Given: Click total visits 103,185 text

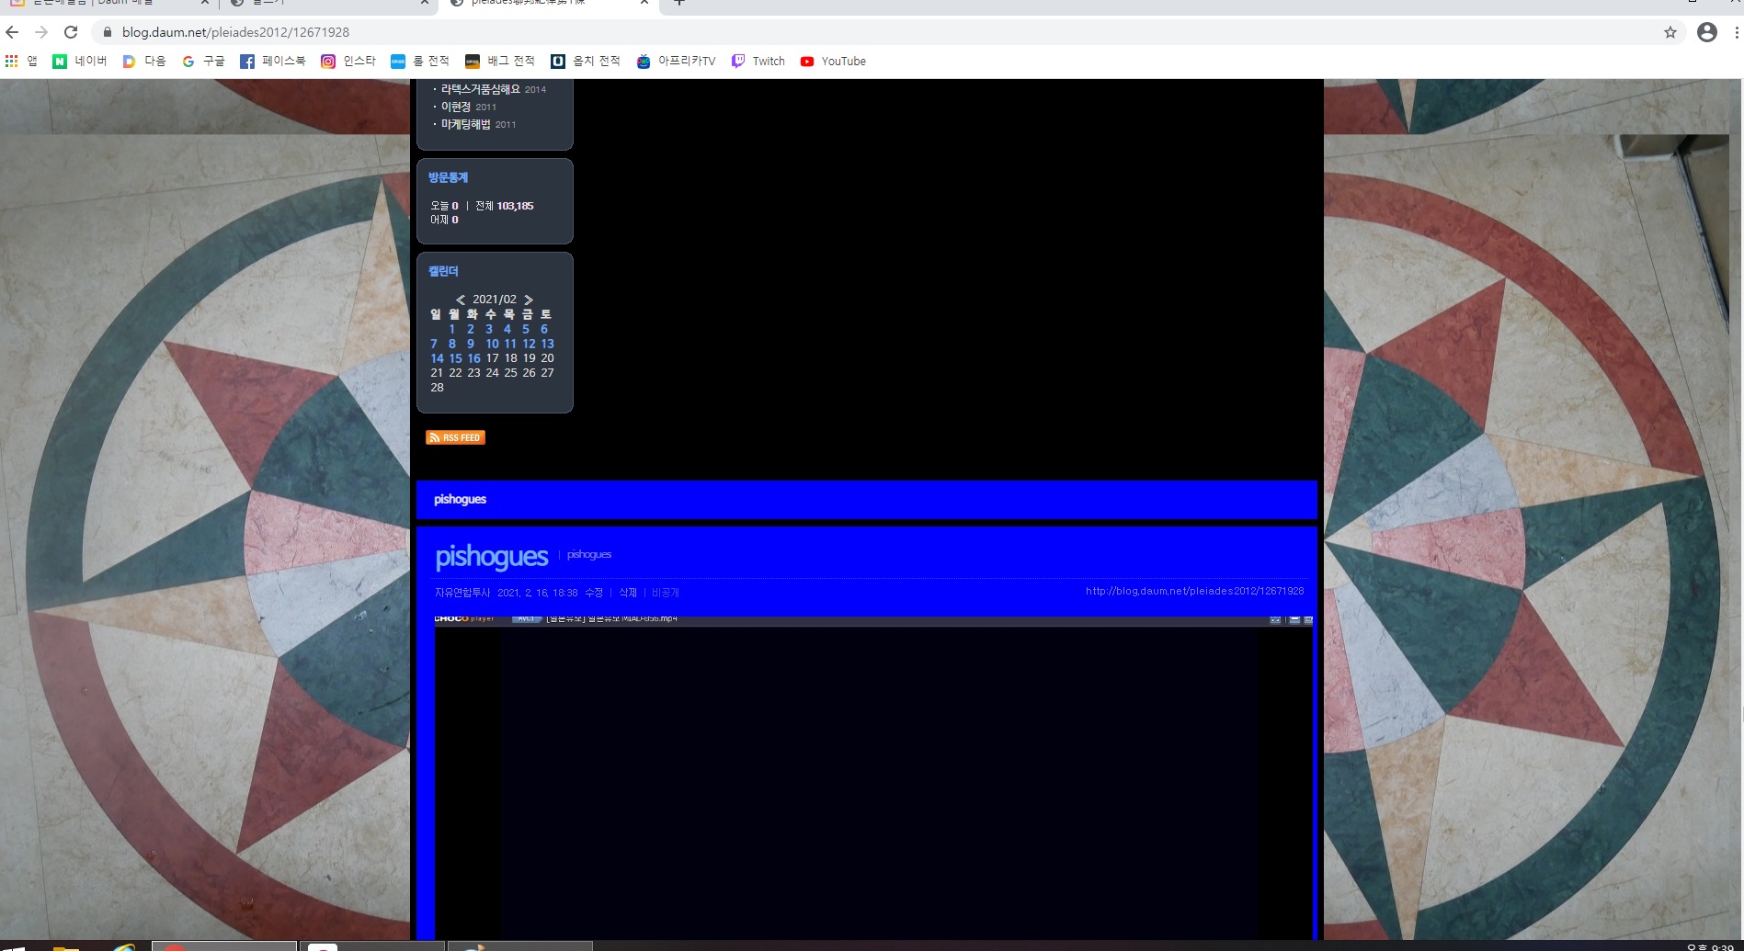Looking at the screenshot, I should (515, 206).
